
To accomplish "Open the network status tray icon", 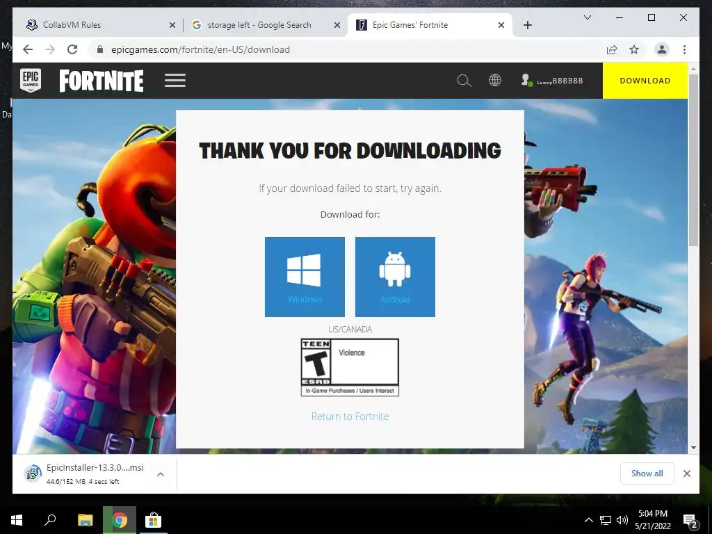I will tap(606, 520).
